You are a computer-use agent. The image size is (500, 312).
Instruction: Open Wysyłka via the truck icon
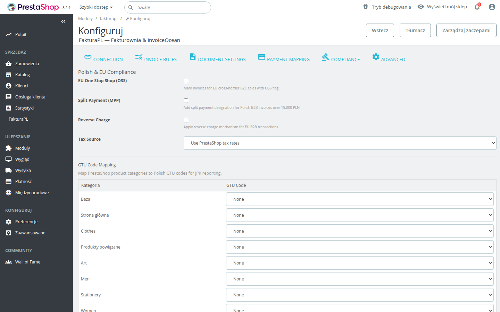pyautogui.click(x=9, y=171)
